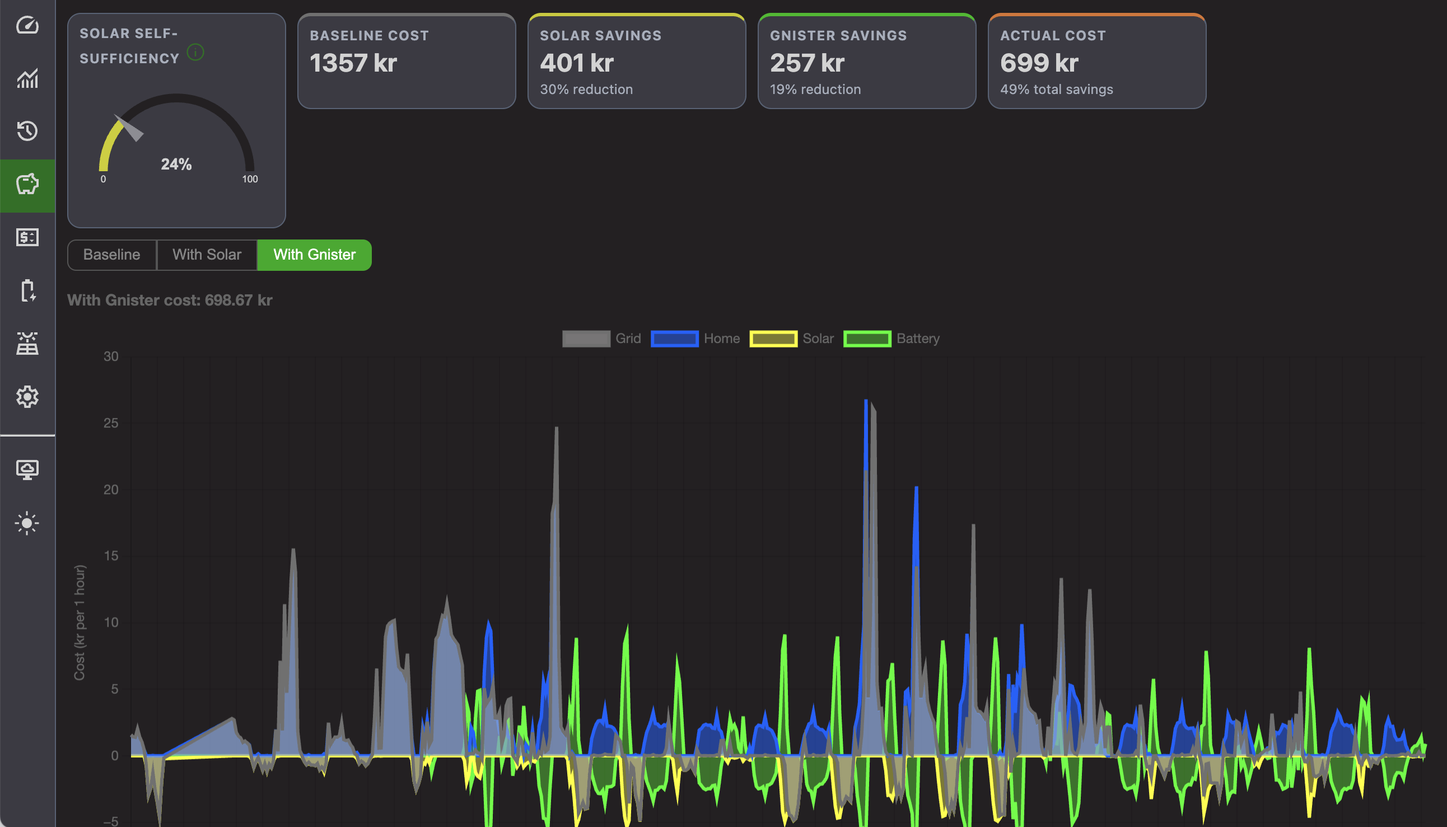Click the Solar Self-Sufficiency info icon
The height and width of the screenshot is (827, 1447).
[x=195, y=52]
